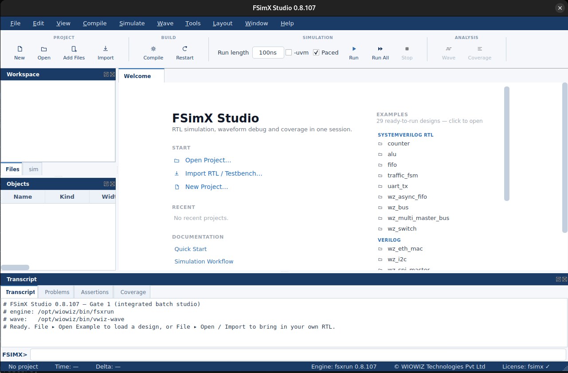Click the Compile toolbar icon
This screenshot has width=568, height=373.
click(153, 49)
